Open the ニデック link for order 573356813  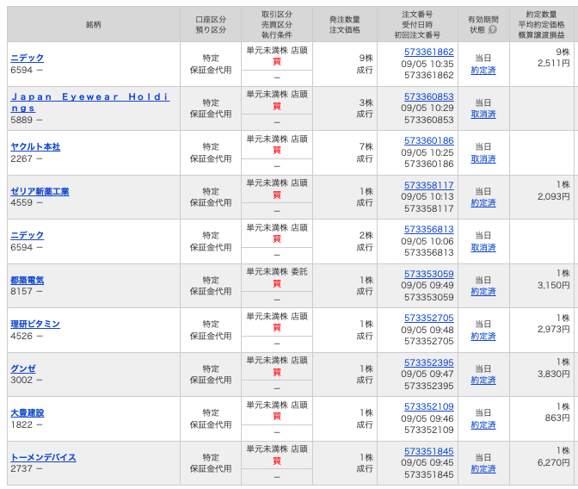28,235
